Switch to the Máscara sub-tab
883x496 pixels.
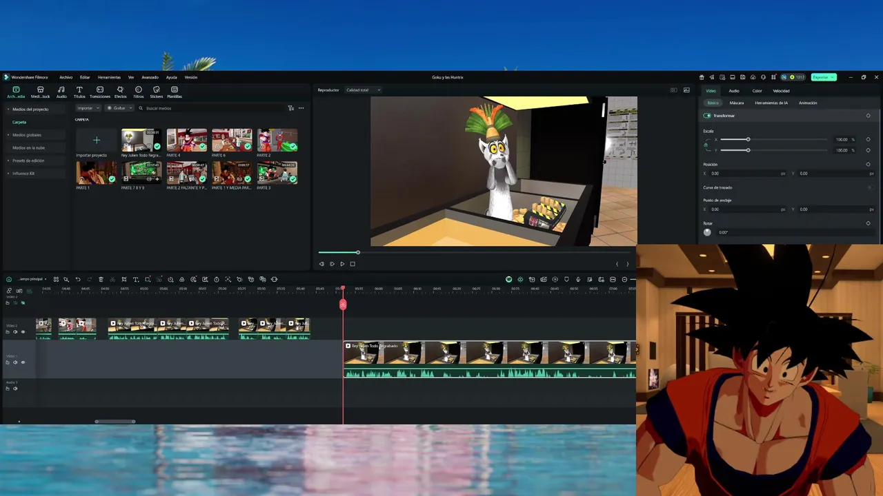coord(737,103)
